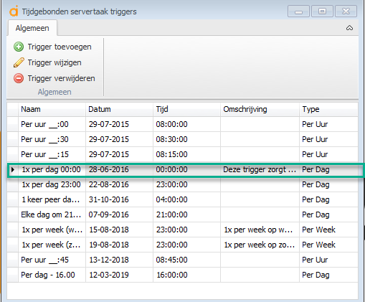Click the pencil Trigger wijzigen icon

19,62
